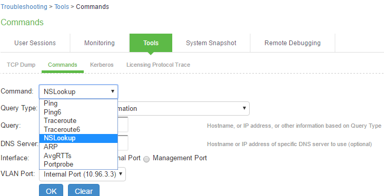The height and width of the screenshot is (196, 384).
Task: Collapse the Command dropdown via its arrow
Action: tap(113, 91)
